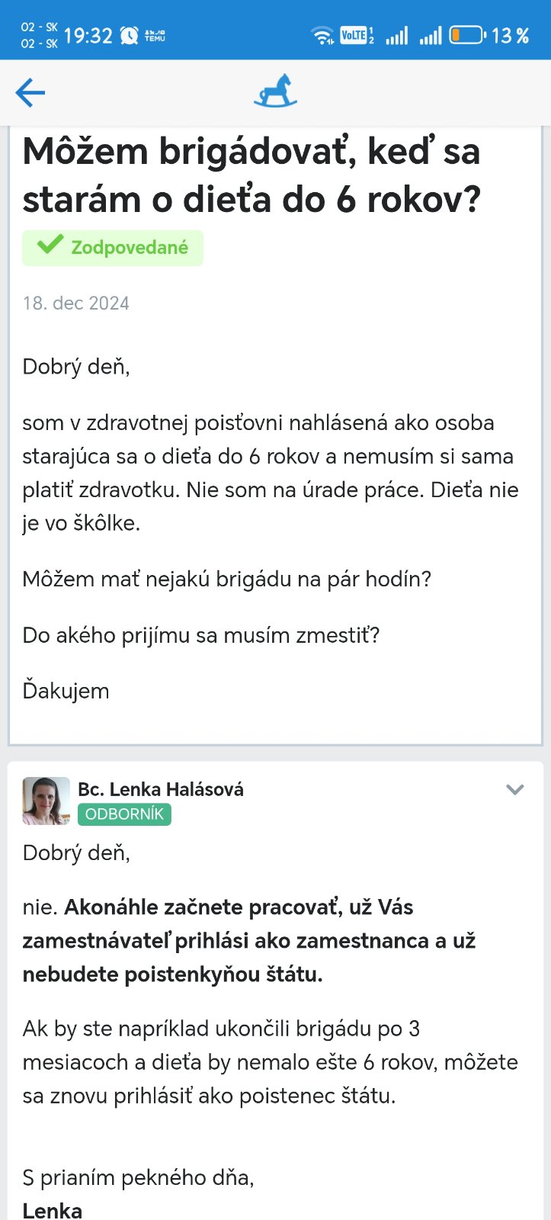Tap the first mobile signal strength bars
Viewport: 551px width, 1220px height.
pos(396,35)
